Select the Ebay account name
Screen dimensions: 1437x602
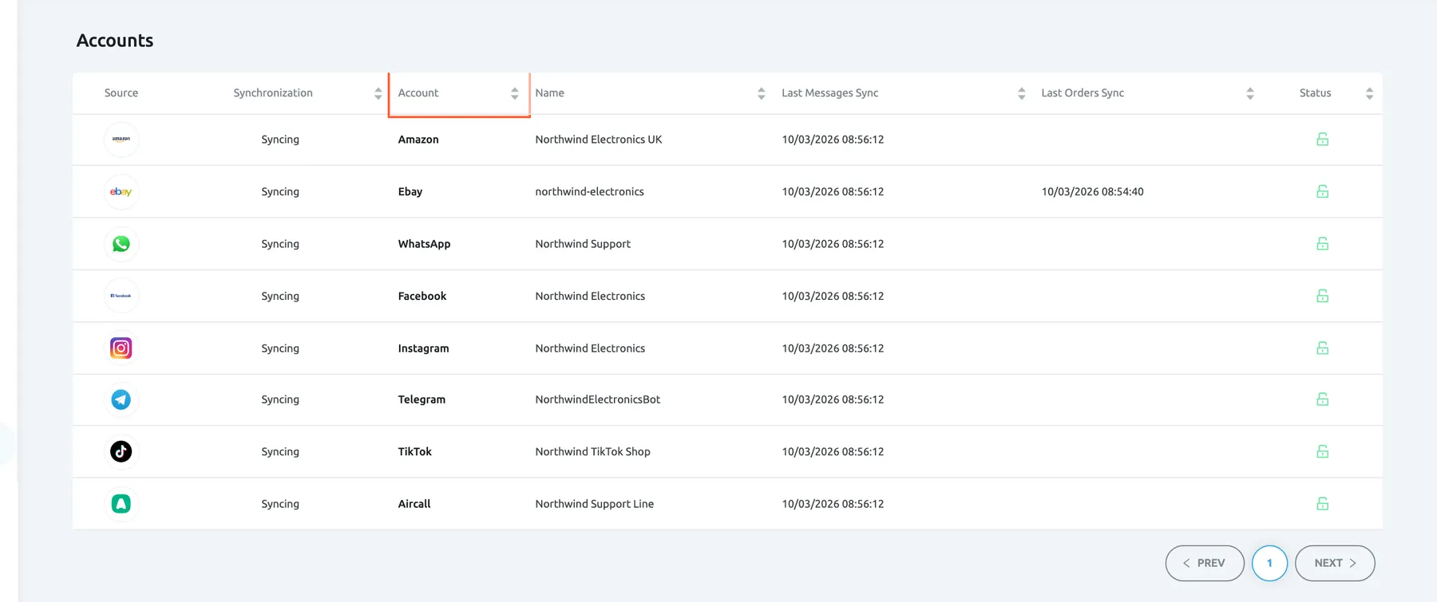point(410,191)
